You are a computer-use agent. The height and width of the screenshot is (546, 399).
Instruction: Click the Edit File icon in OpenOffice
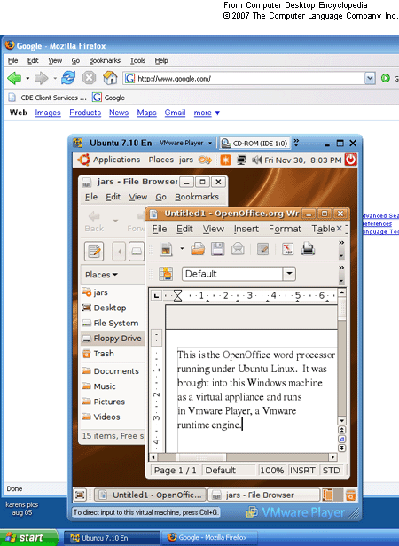pyautogui.click(x=262, y=249)
